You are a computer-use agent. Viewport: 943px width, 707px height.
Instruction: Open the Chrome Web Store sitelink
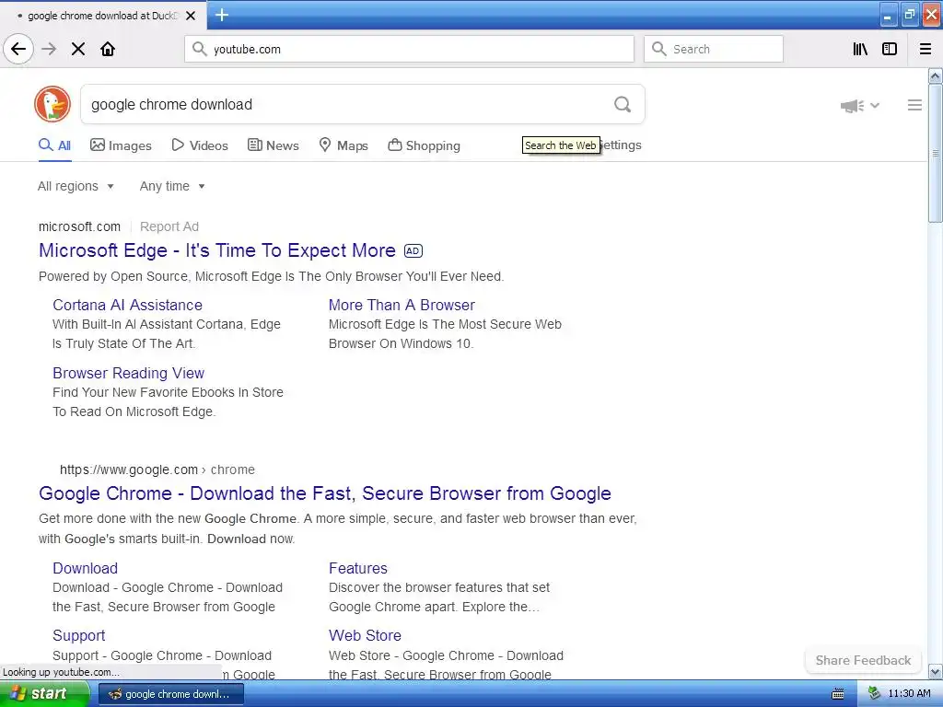click(365, 635)
